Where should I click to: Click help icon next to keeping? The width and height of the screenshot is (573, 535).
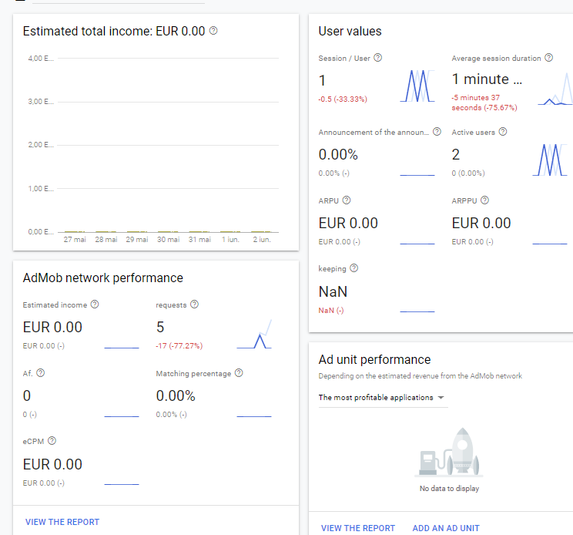coord(354,268)
